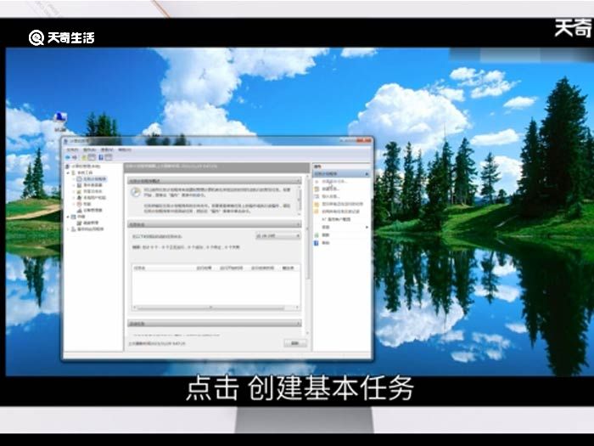Open the 帮助 (Help) menu in menu bar
The image size is (594, 446).
(124, 150)
